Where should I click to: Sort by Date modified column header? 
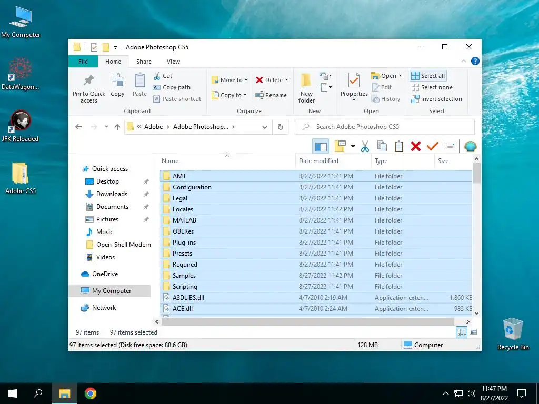[333, 161]
